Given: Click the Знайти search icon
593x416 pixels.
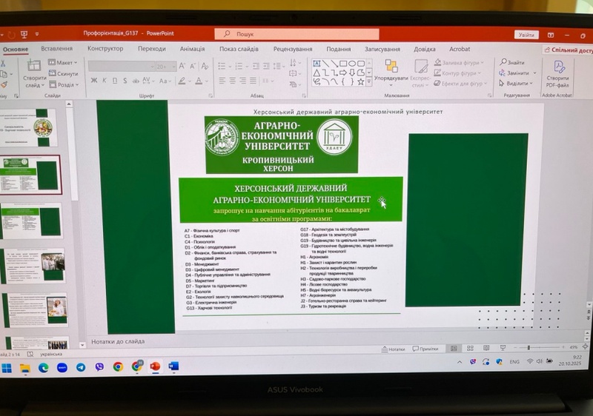Looking at the screenshot, I should 512,62.
